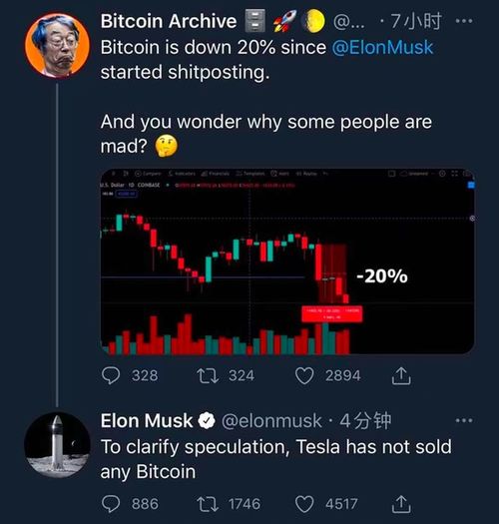The image size is (499, 524).
Task: Open the 4分钟 reply timestamp
Action: [x=365, y=421]
